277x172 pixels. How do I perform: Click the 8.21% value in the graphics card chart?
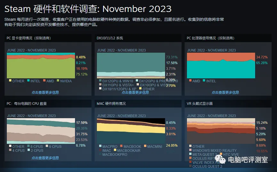(81, 63)
